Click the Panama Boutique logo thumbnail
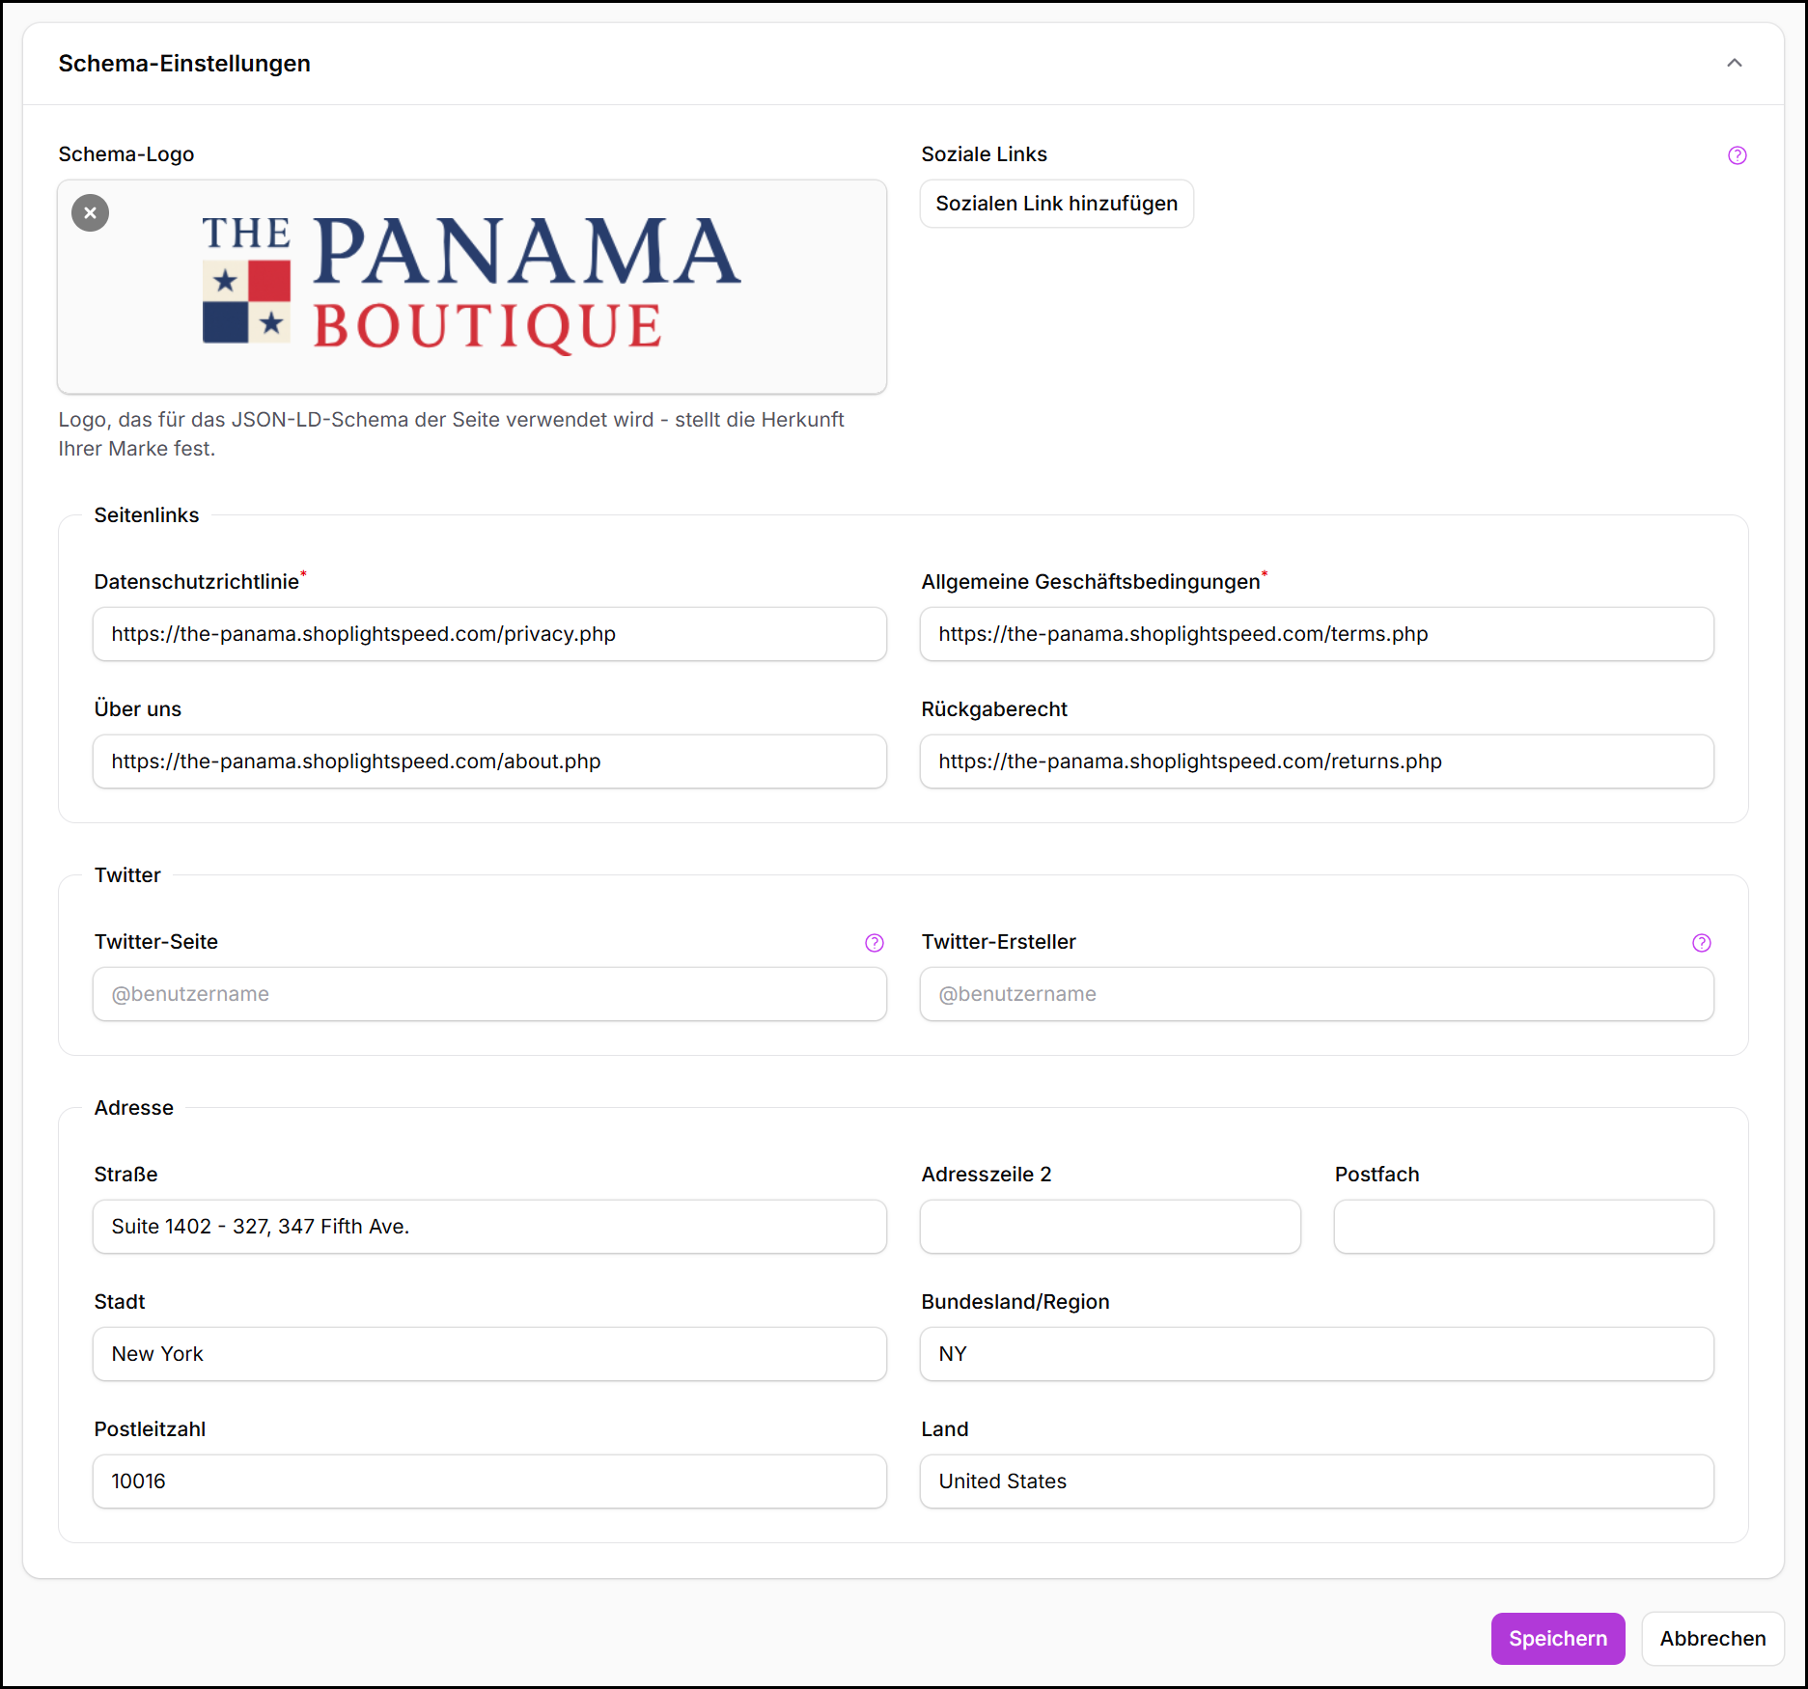1808x1689 pixels. tap(471, 286)
